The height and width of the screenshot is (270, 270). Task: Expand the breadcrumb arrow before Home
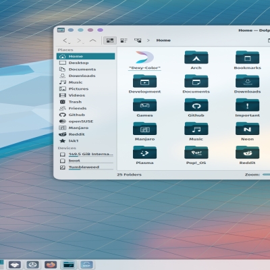(x=148, y=40)
